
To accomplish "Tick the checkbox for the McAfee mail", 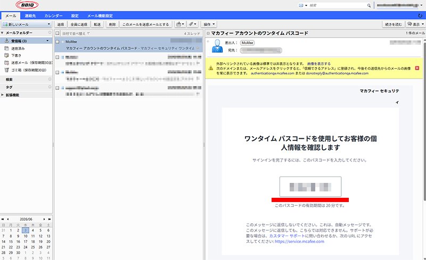I will point(58,42).
